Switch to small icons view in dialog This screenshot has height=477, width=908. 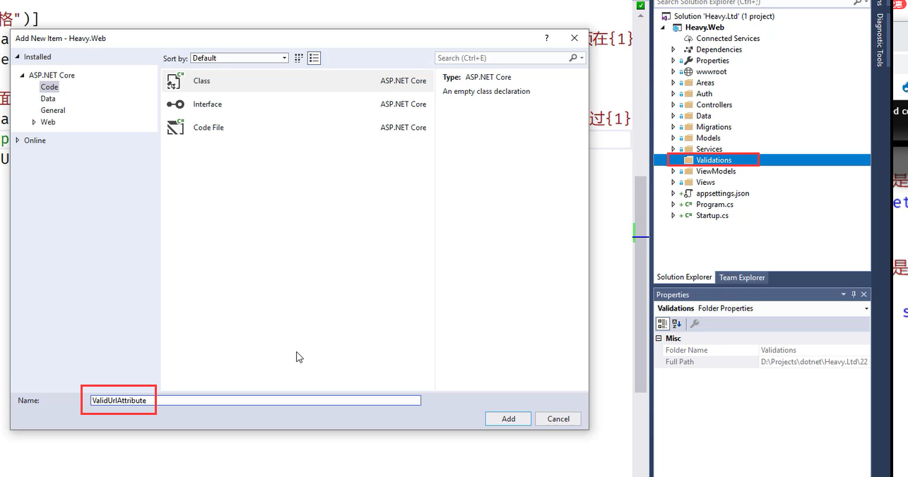299,58
